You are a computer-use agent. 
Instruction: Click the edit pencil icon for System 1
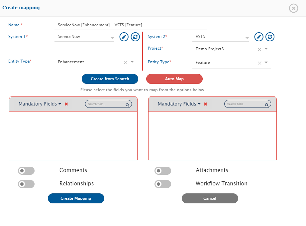coord(124,37)
